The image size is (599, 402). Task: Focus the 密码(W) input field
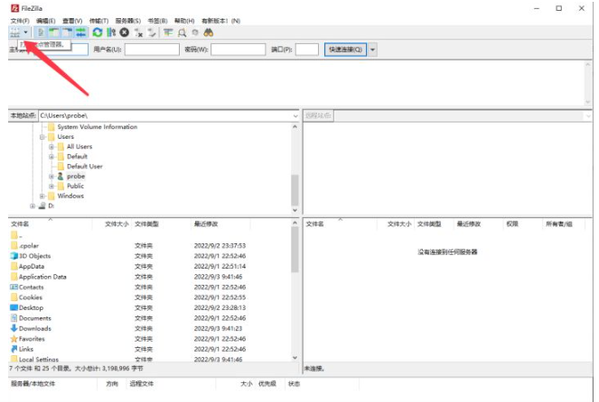pos(238,50)
